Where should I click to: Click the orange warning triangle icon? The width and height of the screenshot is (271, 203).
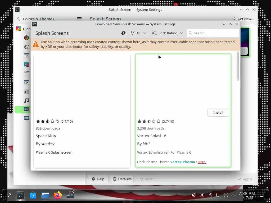click(x=36, y=44)
